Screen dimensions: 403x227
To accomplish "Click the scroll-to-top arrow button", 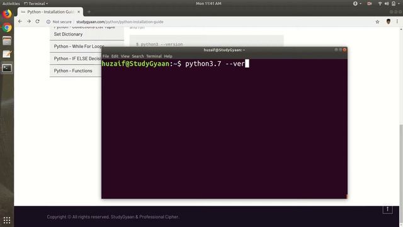I will coord(388,209).
